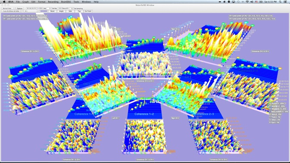Open the Brain & Coherence layout dropdown
290x163 pixels.
click(x=12, y=11)
